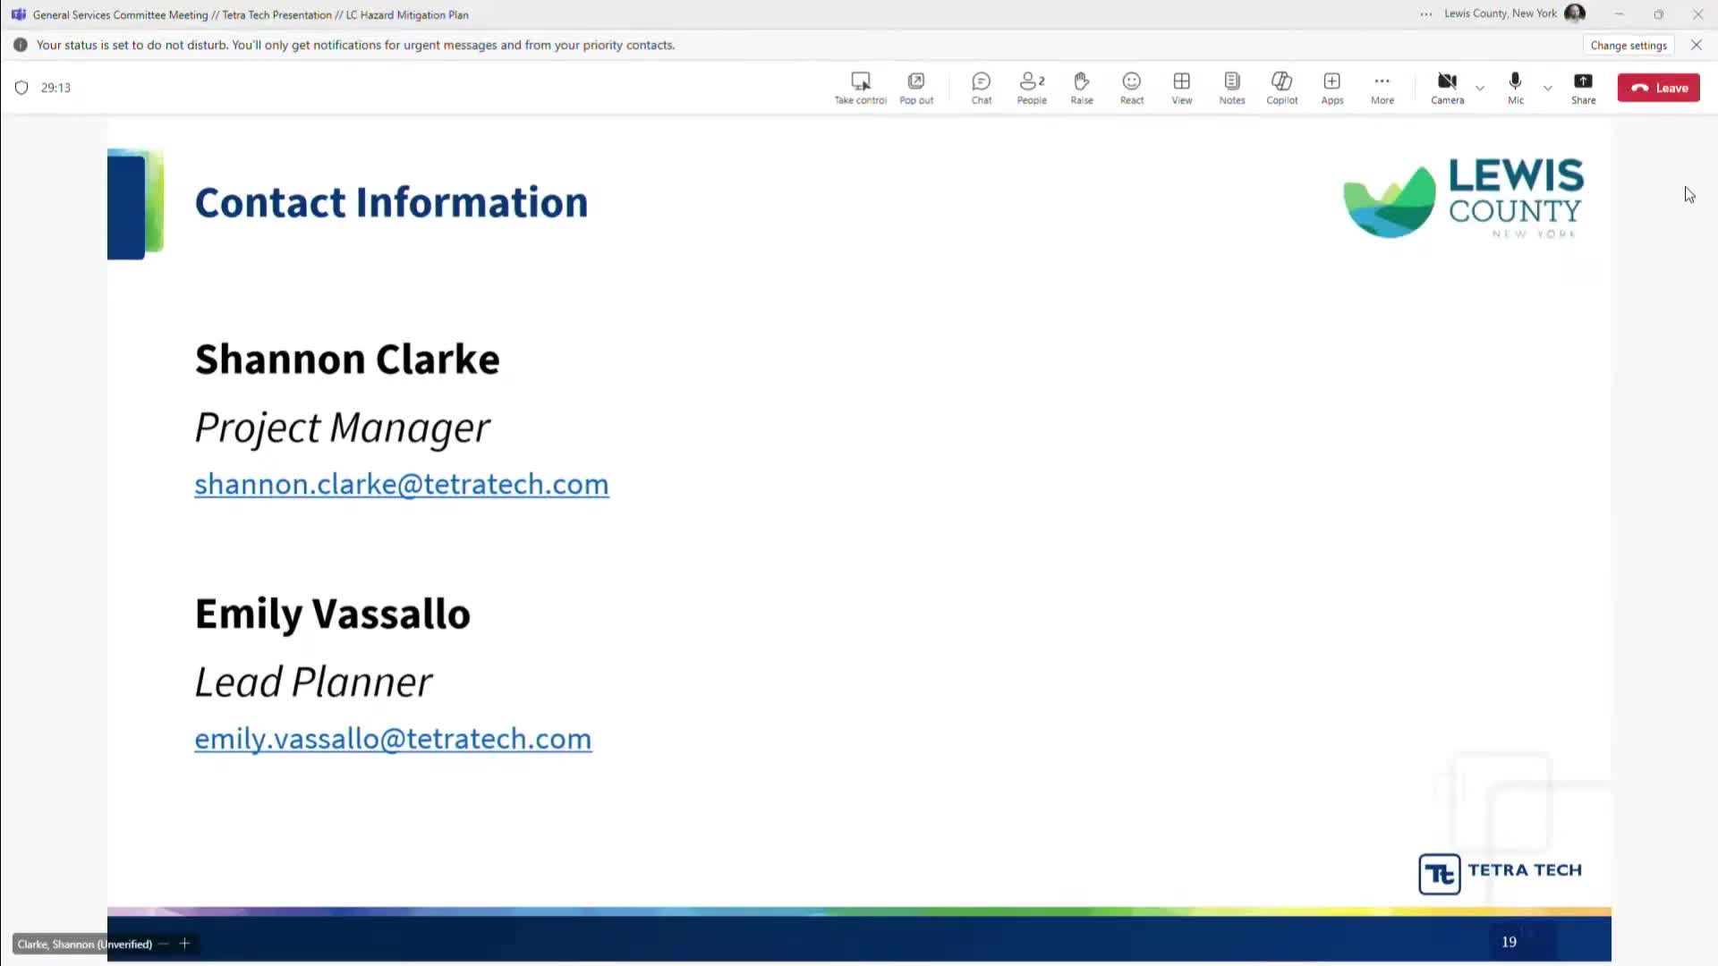Toggle the Camera on
The height and width of the screenshot is (966, 1718).
pyautogui.click(x=1447, y=87)
